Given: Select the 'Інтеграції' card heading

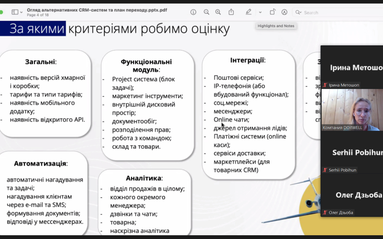Looking at the screenshot, I should coord(248,60).
